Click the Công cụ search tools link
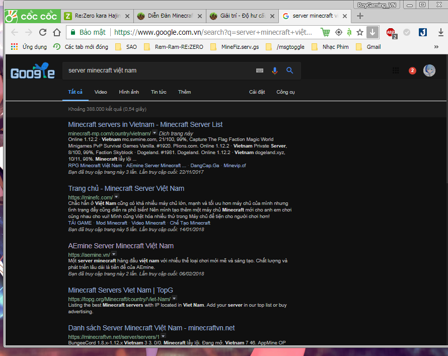This screenshot has height=356, width=448. coord(285,92)
